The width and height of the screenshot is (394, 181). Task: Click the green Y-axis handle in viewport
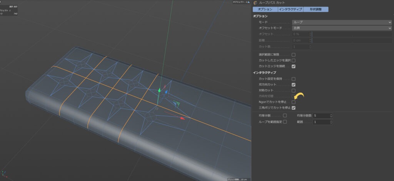pyautogui.click(x=159, y=90)
